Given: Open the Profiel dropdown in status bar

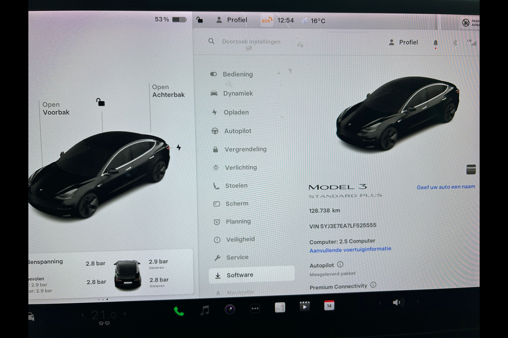Looking at the screenshot, I should (232, 20).
